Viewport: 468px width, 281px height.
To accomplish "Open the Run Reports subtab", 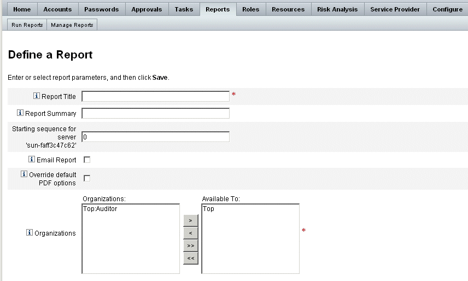I will (27, 25).
